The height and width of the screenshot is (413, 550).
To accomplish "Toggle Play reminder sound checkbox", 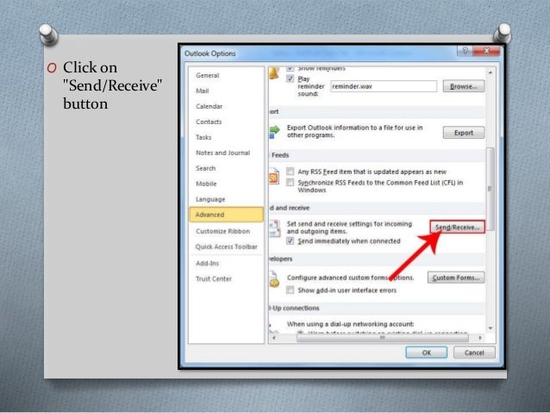I will pos(290,78).
